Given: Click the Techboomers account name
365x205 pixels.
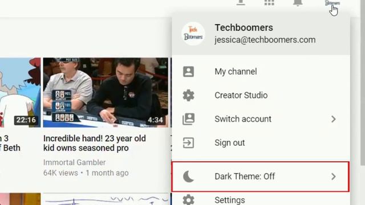Looking at the screenshot, I should pyautogui.click(x=244, y=28).
